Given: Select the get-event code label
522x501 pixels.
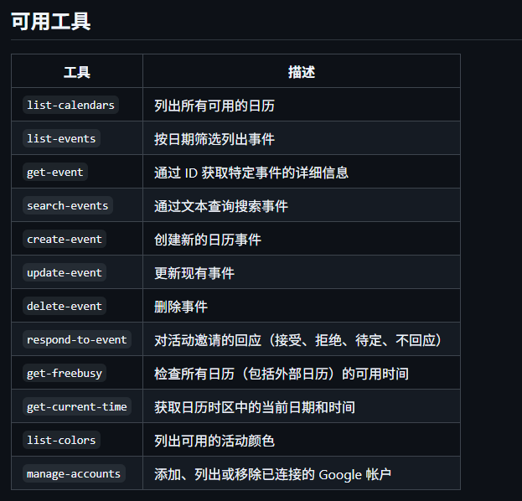Looking at the screenshot, I should 55,172.
